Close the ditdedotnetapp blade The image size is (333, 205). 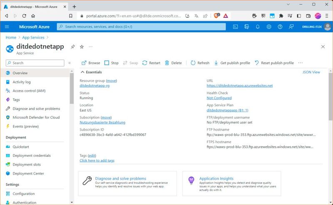click(x=323, y=46)
